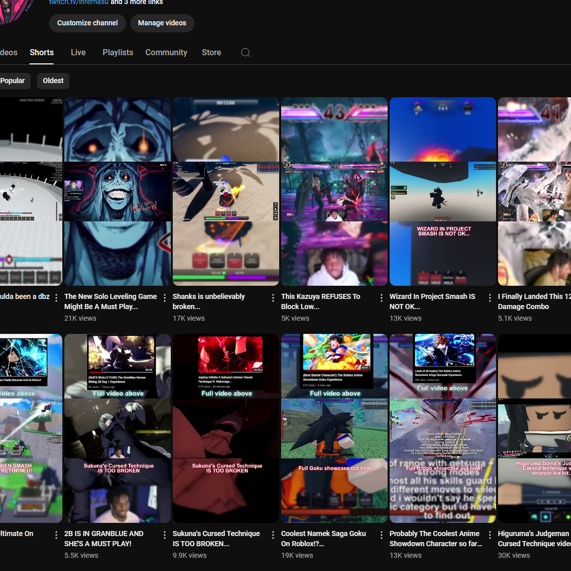Open three-dot menu for Wizard Project Smash short
The height and width of the screenshot is (571, 571).
click(x=490, y=298)
